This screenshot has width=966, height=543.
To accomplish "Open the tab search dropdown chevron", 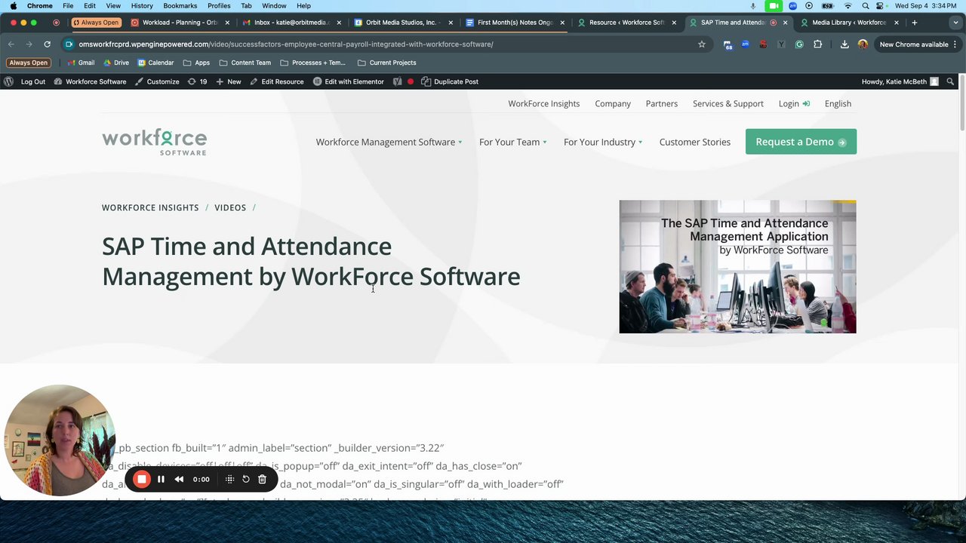I will pos(956,23).
